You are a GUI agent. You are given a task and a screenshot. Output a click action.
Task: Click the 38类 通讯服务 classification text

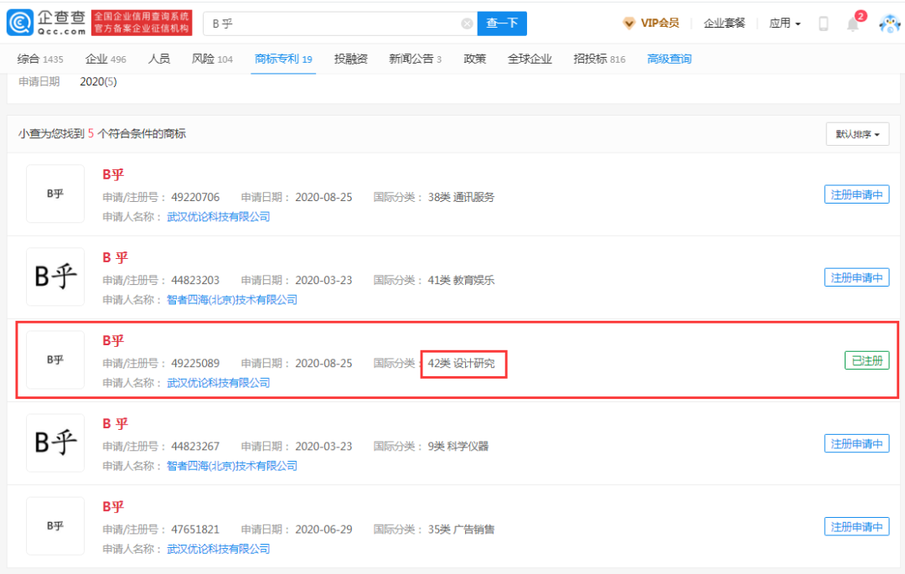tap(461, 197)
